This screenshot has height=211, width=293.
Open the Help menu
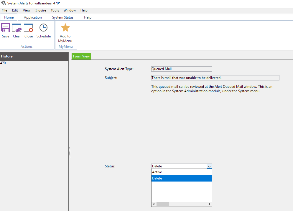click(x=84, y=10)
